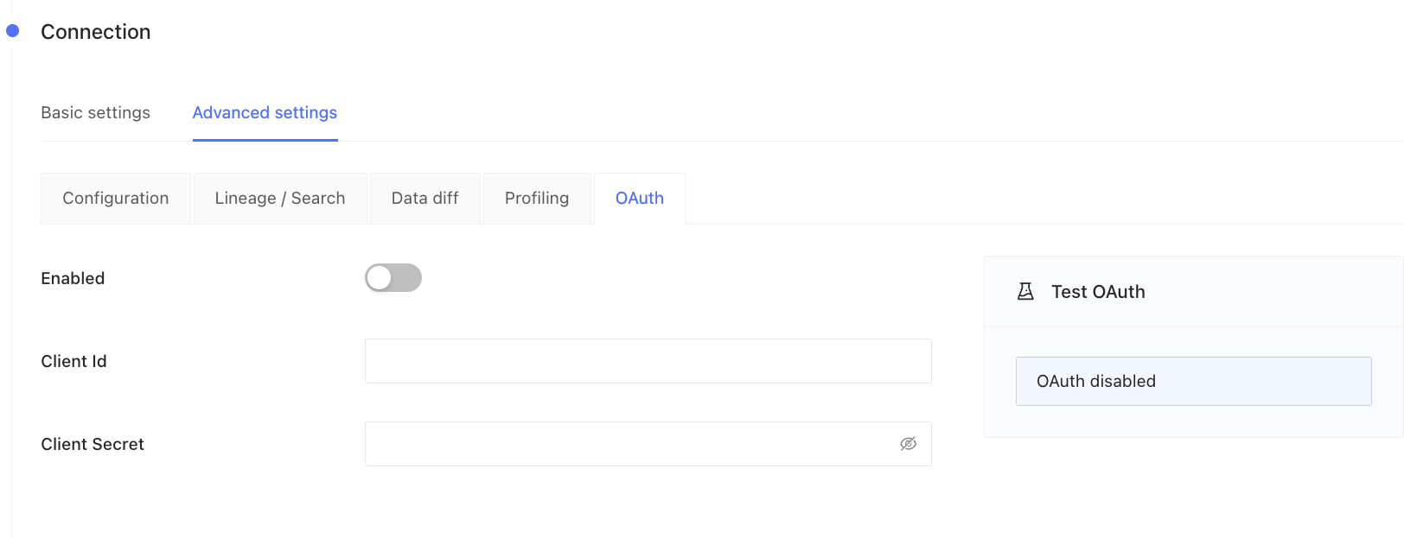The height and width of the screenshot is (538, 1417).
Task: Click the blue Connection step bullet
Action: pos(13,31)
